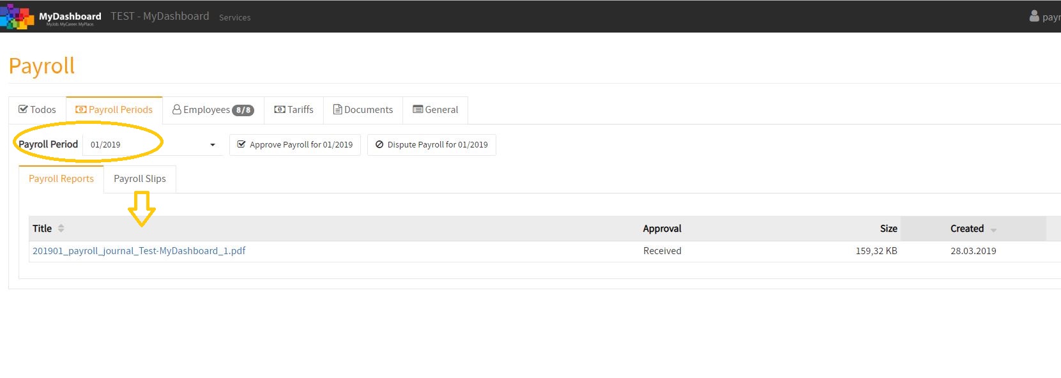
Task: Switch to the Payroll Slips tab
Action: (140, 179)
